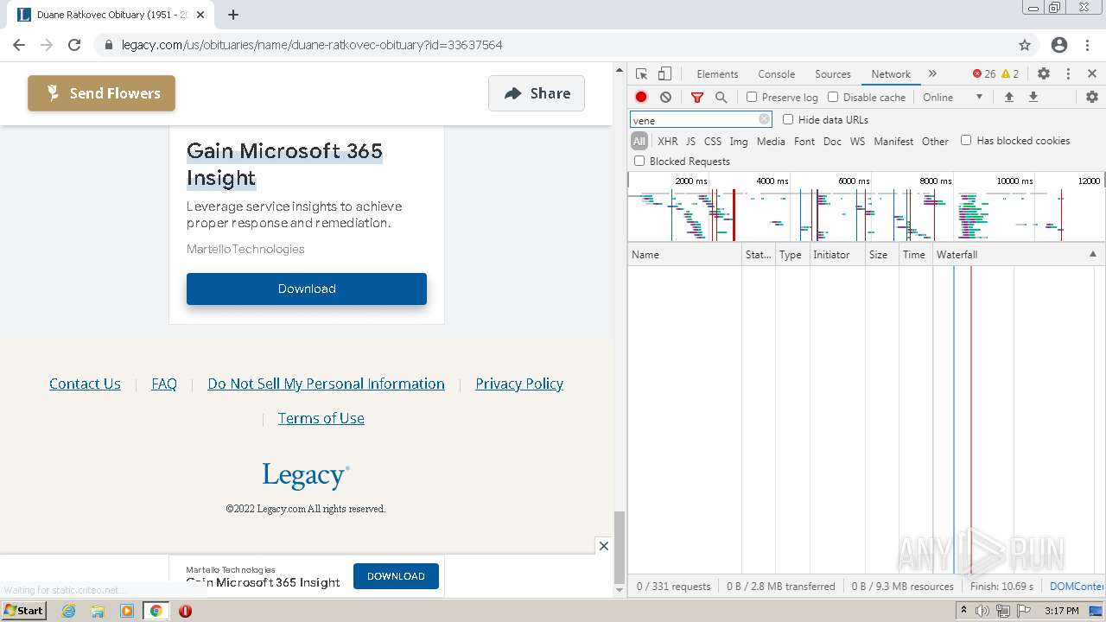Open the Privacy Policy link
Viewport: 1106px width, 622px height.
[519, 384]
